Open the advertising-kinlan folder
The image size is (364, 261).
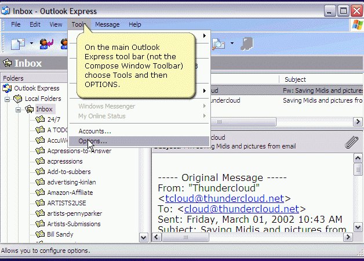[71, 182]
